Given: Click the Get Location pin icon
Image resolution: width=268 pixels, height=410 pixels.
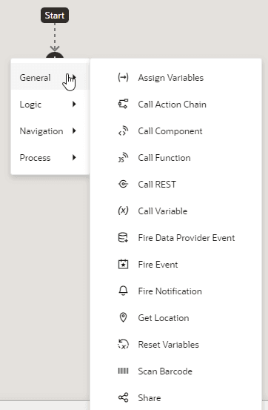Looking at the screenshot, I should point(123,318).
